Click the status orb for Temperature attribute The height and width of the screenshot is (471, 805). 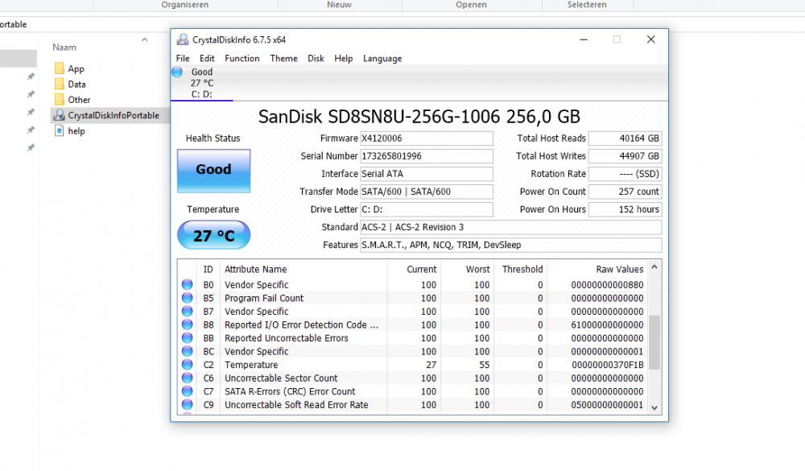(x=188, y=365)
